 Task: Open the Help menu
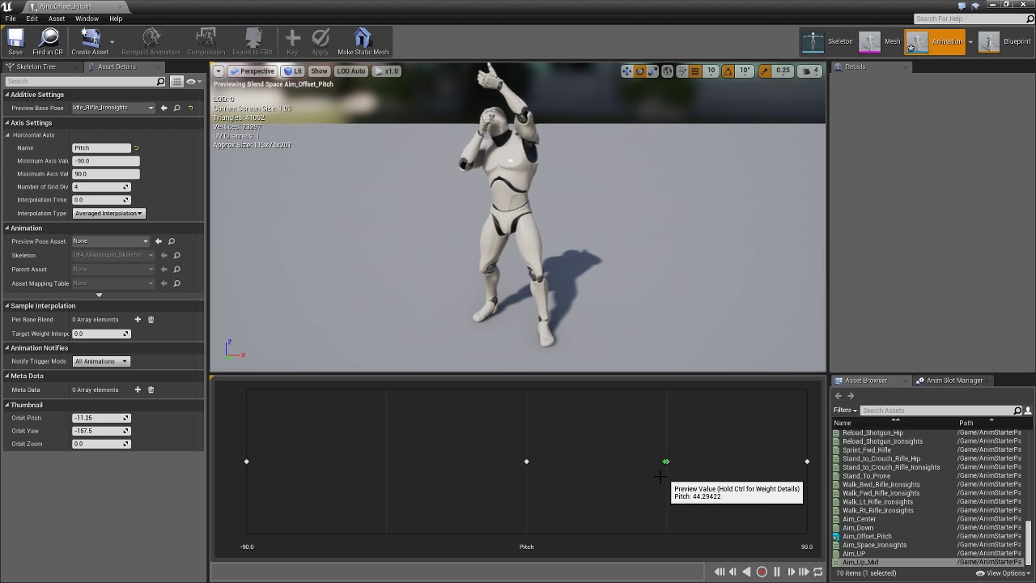(x=116, y=19)
